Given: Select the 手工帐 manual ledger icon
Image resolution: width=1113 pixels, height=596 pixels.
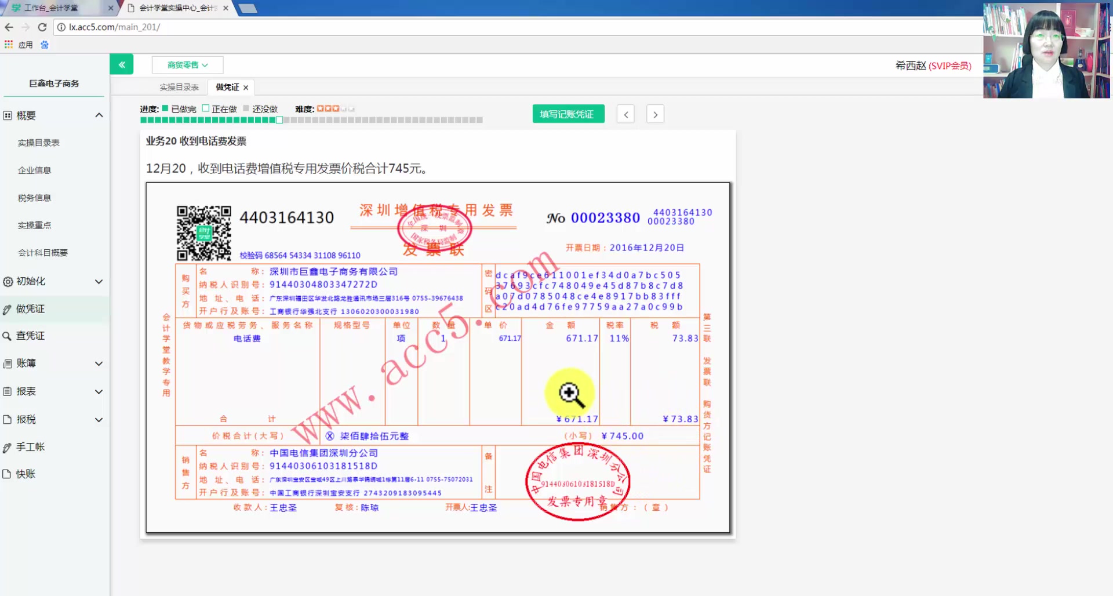Looking at the screenshot, I should 8,446.
